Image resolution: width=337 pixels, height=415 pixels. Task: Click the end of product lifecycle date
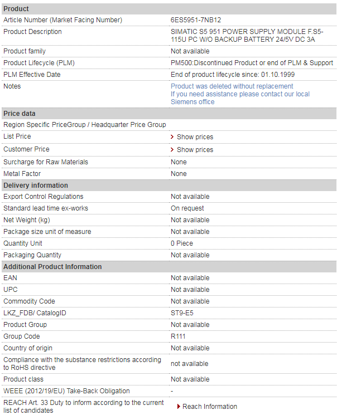click(x=233, y=75)
